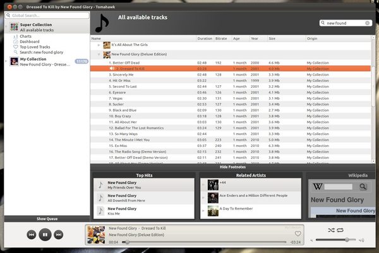
Task: Clear the 'new found' filter text
Action: [368, 23]
